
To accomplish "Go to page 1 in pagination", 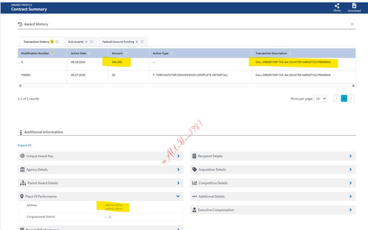I will tap(344, 99).
